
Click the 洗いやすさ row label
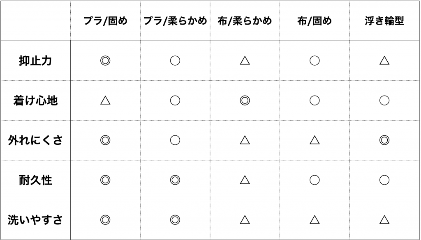coord(35,219)
